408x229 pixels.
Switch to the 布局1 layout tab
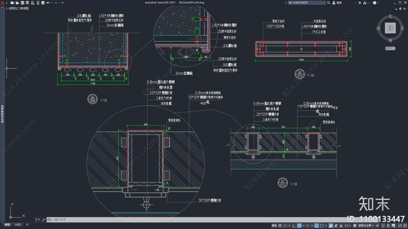point(18,225)
